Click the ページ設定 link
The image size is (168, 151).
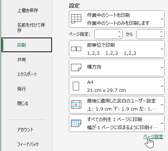pyautogui.click(x=153, y=137)
